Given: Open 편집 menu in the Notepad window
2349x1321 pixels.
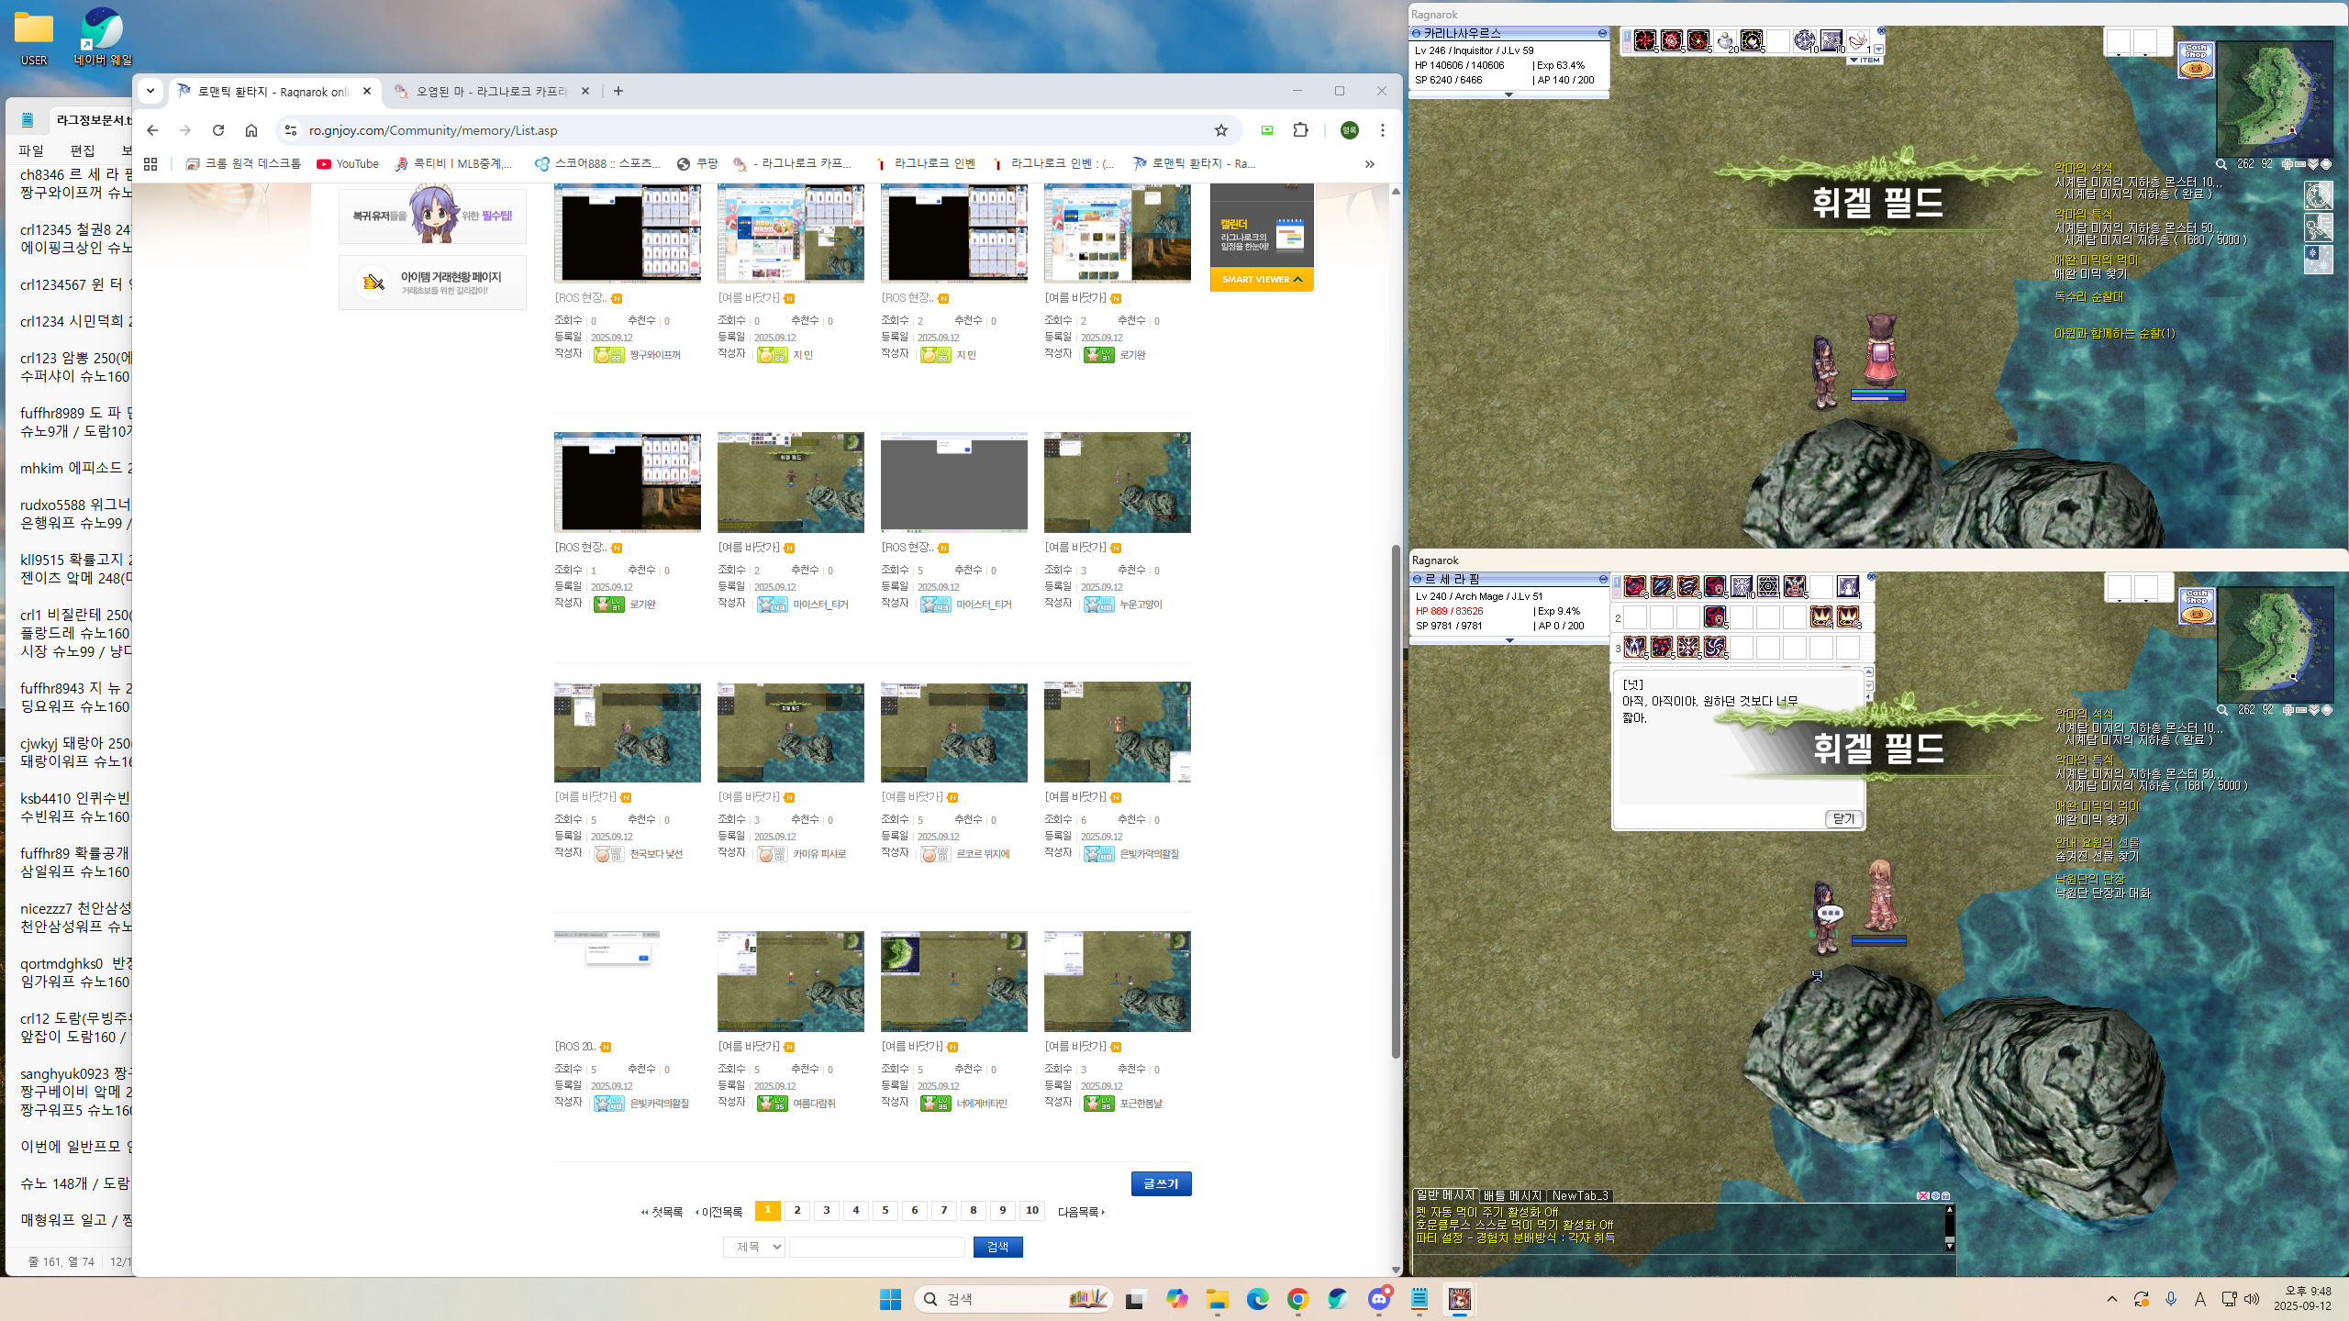Looking at the screenshot, I should 82,150.
